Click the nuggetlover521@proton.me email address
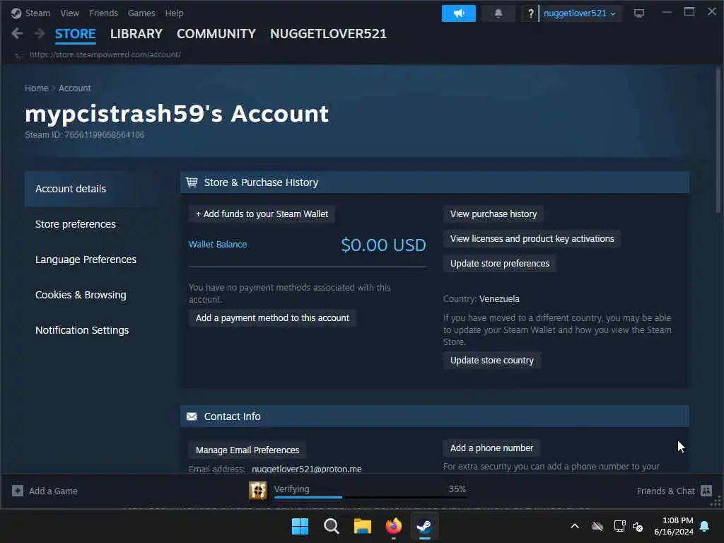 pos(307,469)
